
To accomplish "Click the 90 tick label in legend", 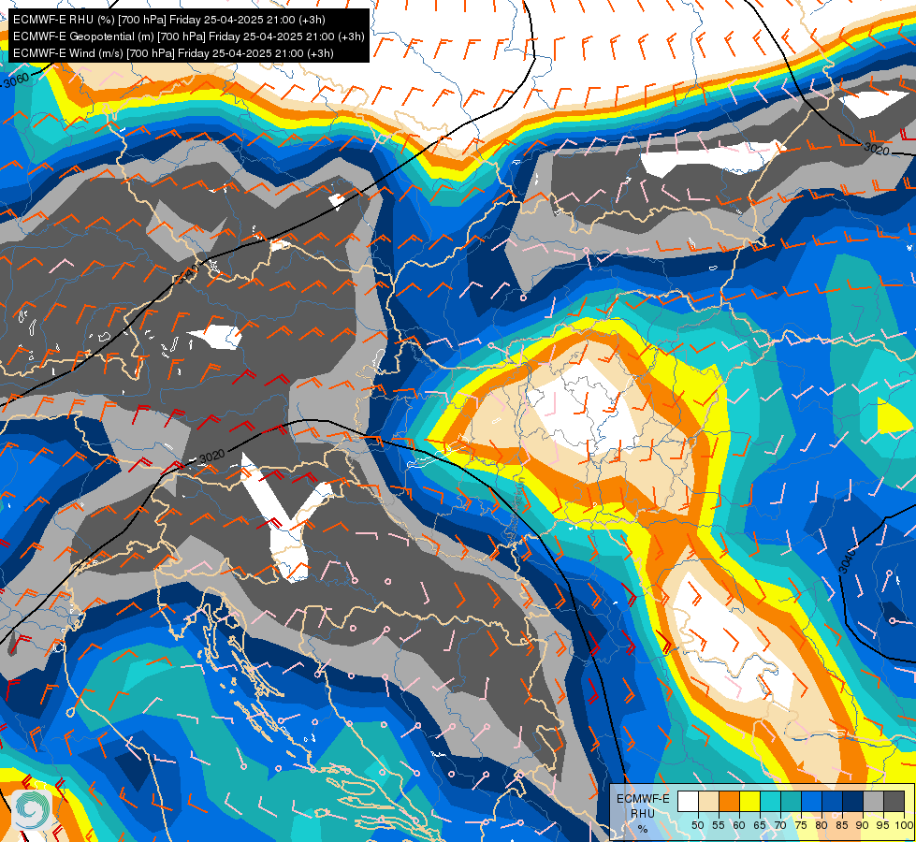I will click(863, 825).
